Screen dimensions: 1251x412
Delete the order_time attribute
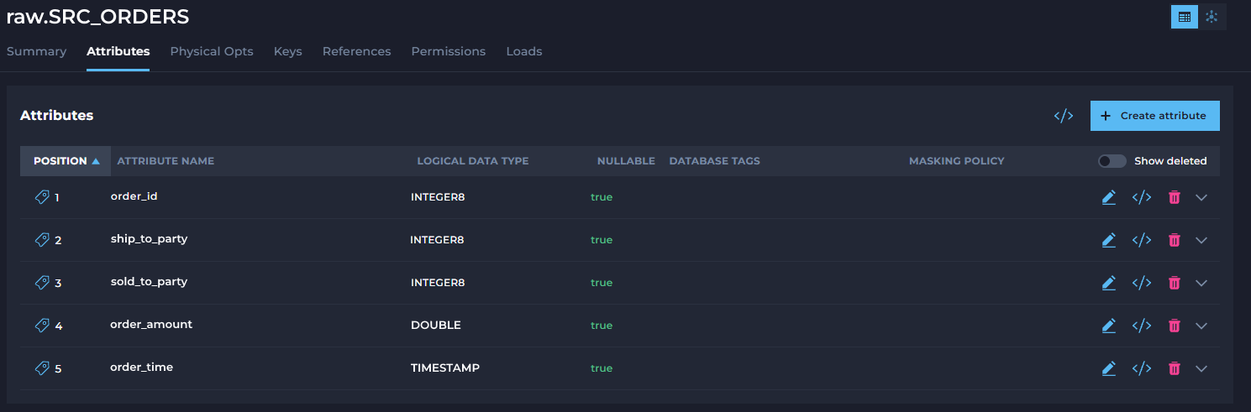pyautogui.click(x=1175, y=368)
